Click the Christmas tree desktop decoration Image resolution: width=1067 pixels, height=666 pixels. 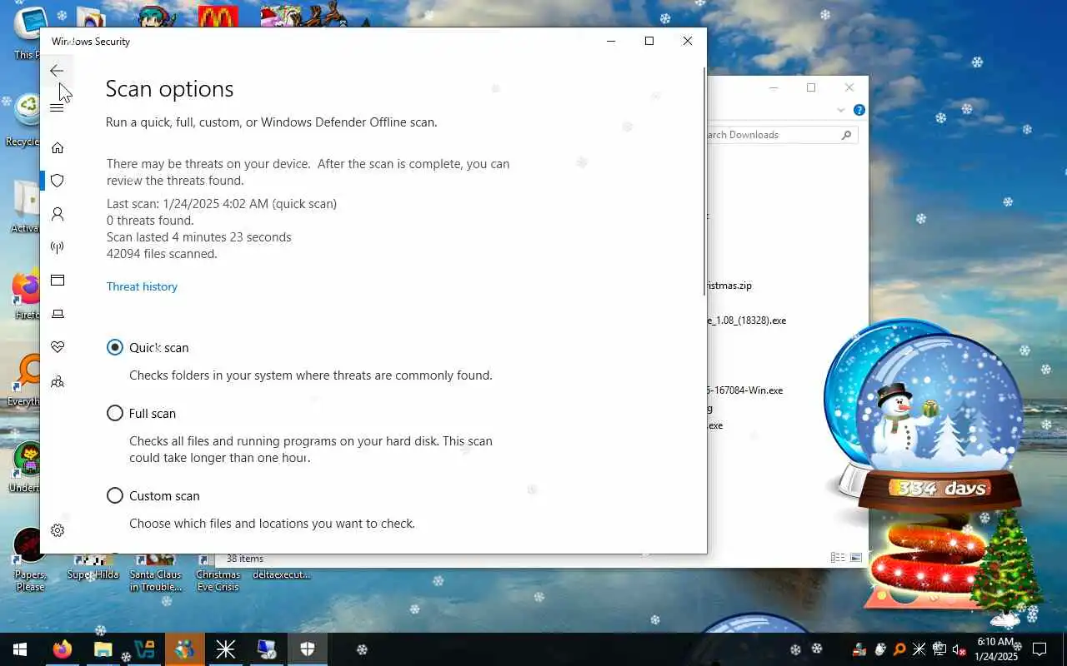pos(1006,566)
